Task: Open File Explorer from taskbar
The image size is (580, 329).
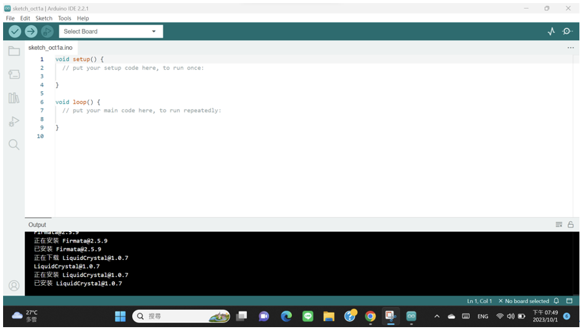Action: (328, 316)
